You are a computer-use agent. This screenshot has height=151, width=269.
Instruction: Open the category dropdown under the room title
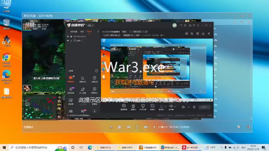[128, 35]
